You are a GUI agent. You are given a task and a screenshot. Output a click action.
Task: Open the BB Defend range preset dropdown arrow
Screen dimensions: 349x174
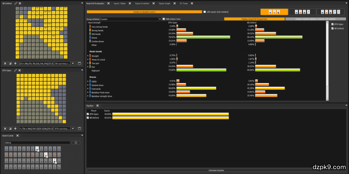pyautogui.click(x=73, y=64)
